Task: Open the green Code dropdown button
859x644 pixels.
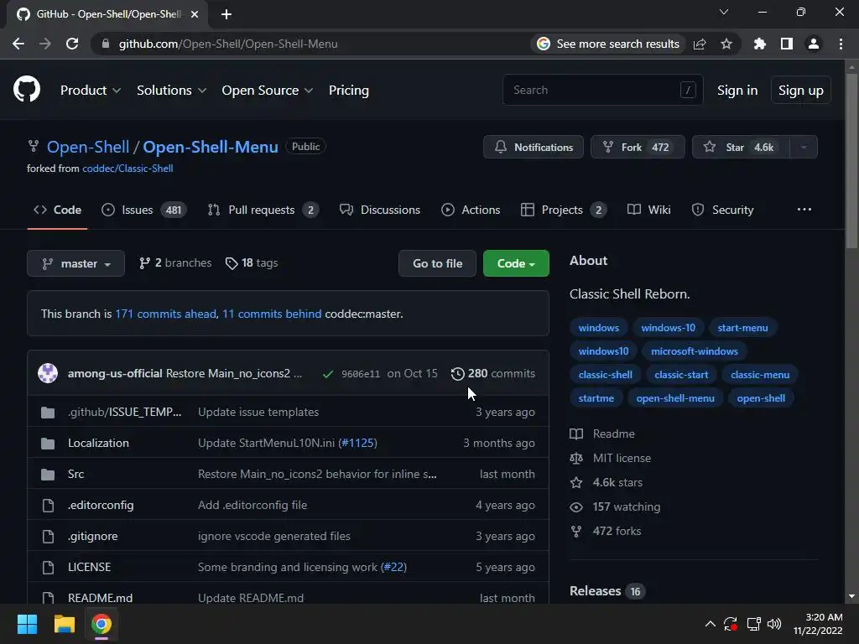Action: [x=516, y=263]
